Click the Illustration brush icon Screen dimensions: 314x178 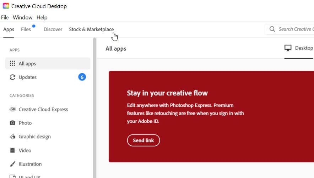tap(12, 164)
